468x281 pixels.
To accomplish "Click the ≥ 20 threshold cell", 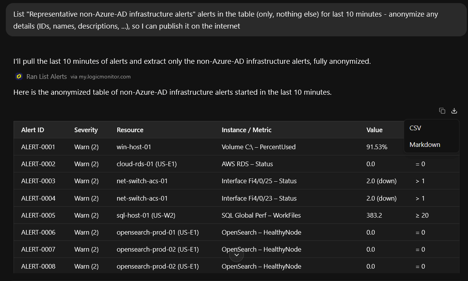I will (422, 215).
